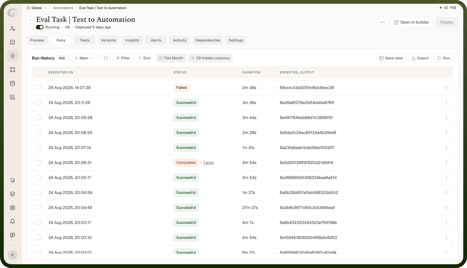467x268 pixels.
Task: Open the This Month date range picker
Action: click(x=171, y=58)
